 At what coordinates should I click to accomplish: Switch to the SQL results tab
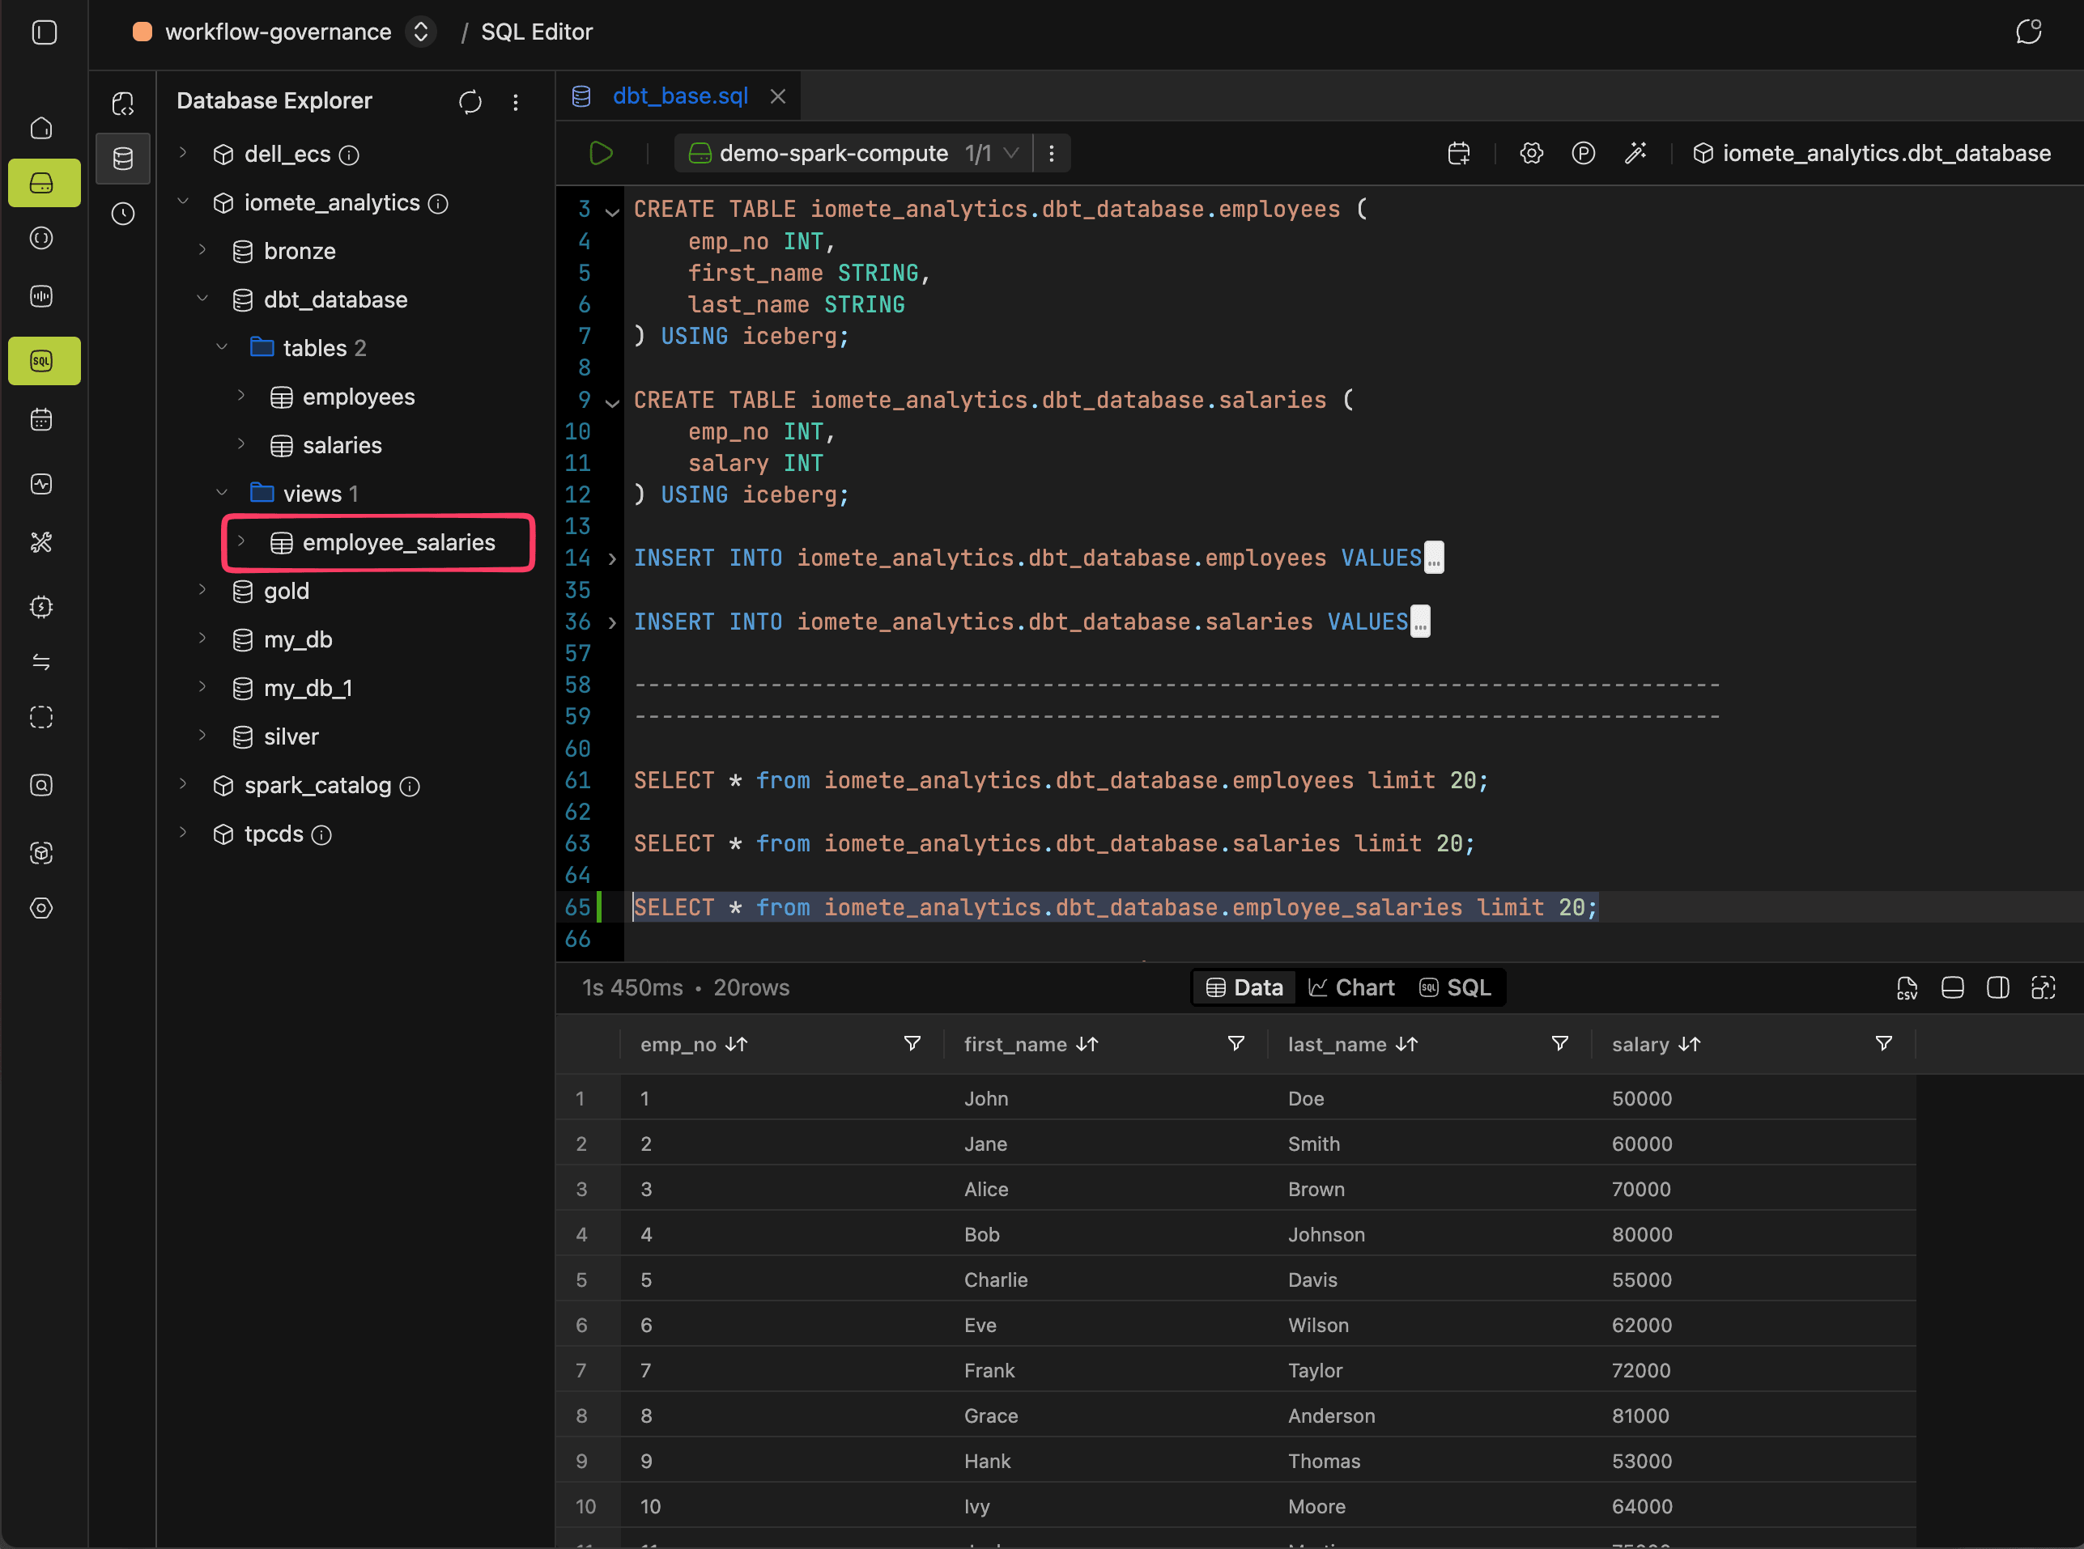pyautogui.click(x=1456, y=987)
